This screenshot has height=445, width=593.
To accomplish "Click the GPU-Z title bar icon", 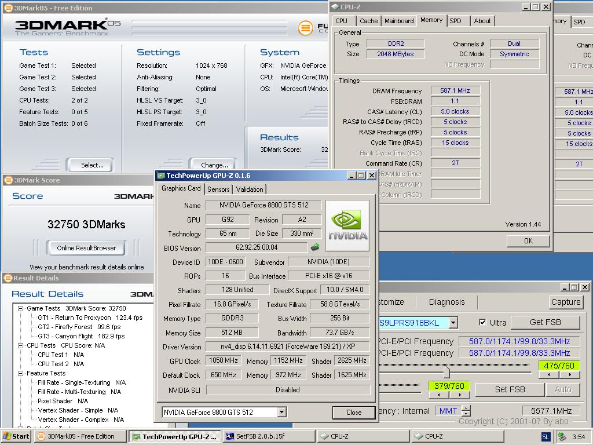I will tap(161, 176).
